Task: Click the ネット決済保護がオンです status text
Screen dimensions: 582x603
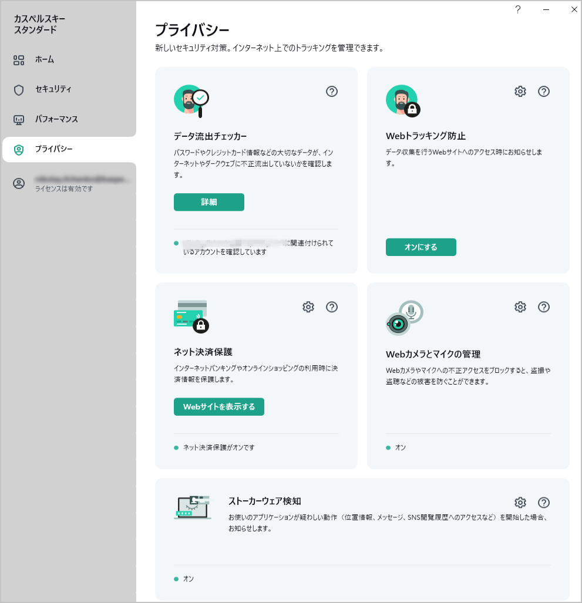Action: pyautogui.click(x=218, y=447)
